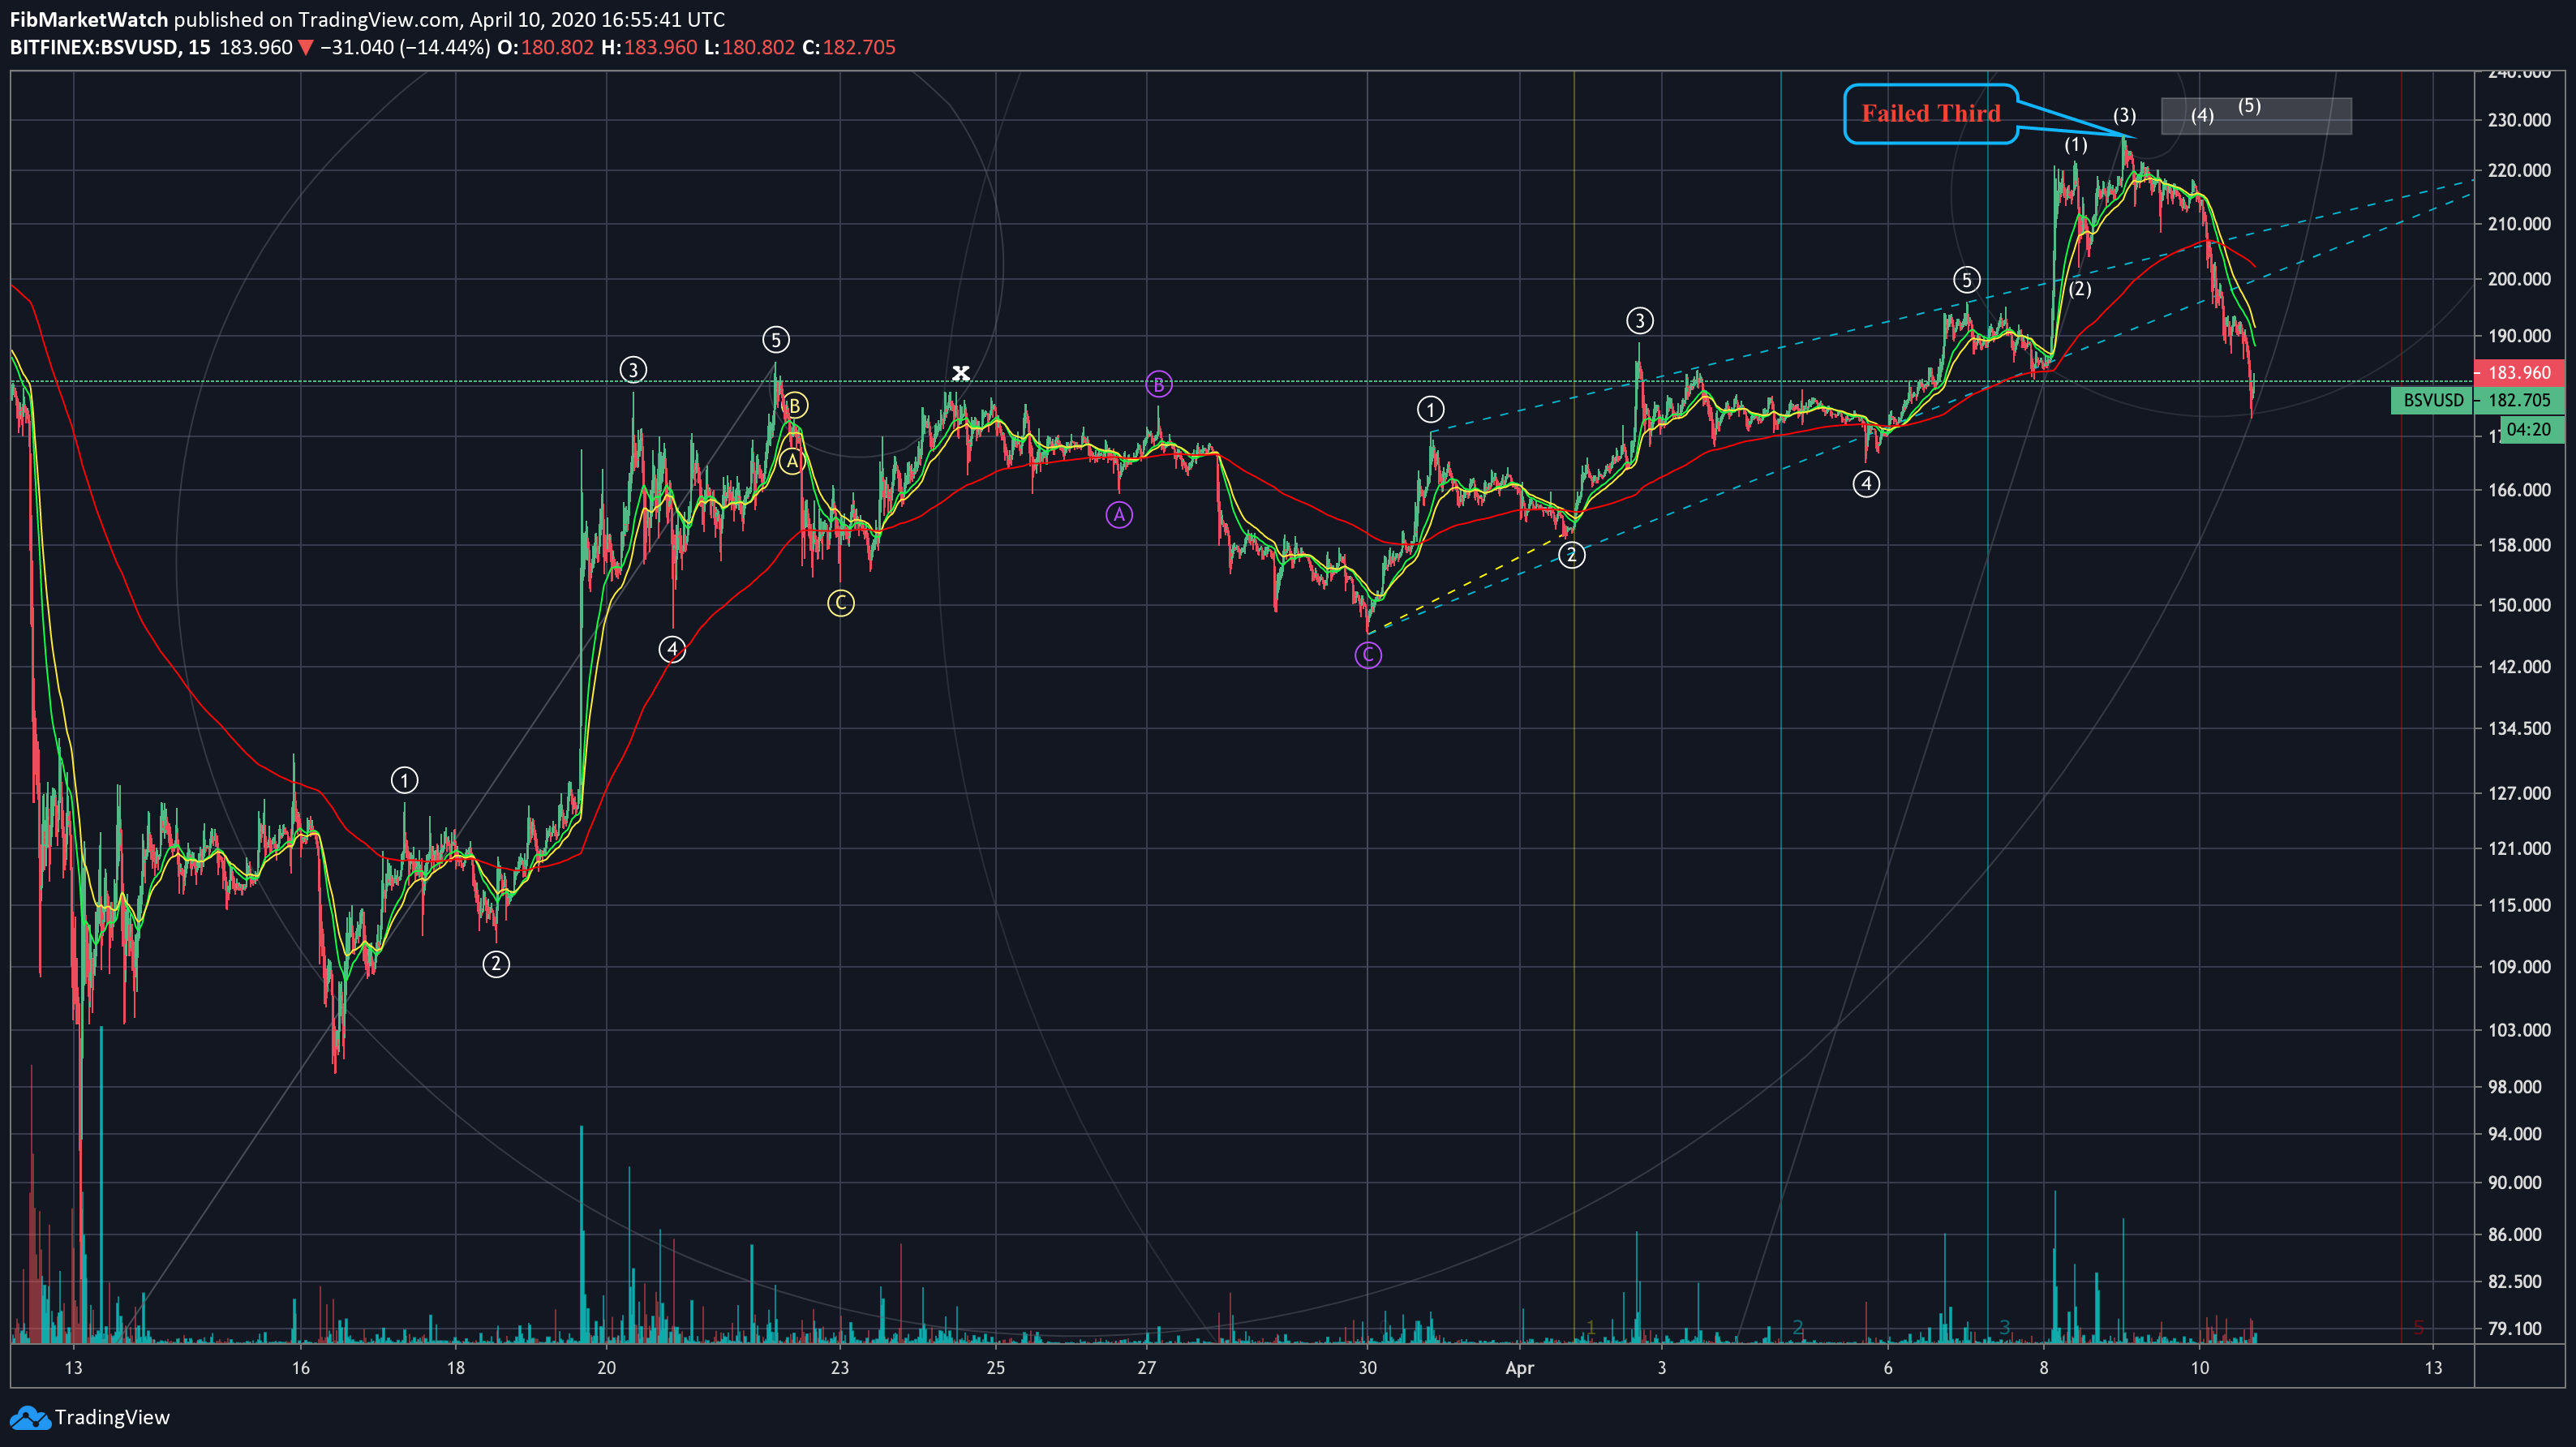This screenshot has height=1447, width=2576.
Task: Click the L:180.802 low value
Action: [750, 47]
